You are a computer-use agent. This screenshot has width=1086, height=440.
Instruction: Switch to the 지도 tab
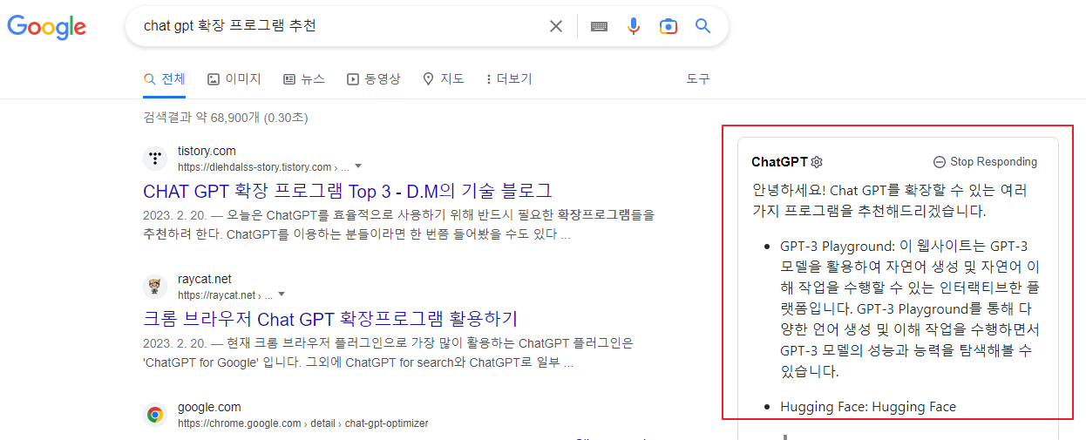[x=443, y=78]
